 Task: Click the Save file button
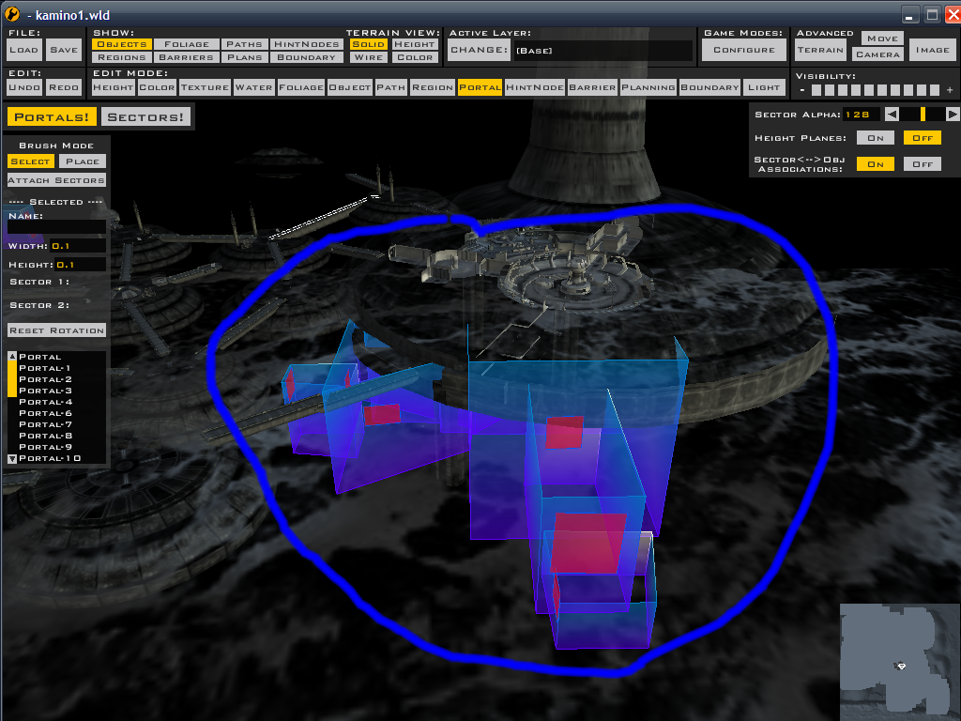pyautogui.click(x=64, y=51)
